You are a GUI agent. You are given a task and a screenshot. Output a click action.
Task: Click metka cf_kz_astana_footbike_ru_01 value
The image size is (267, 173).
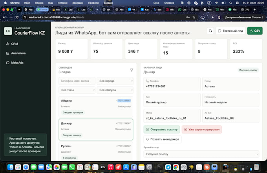point(166,118)
